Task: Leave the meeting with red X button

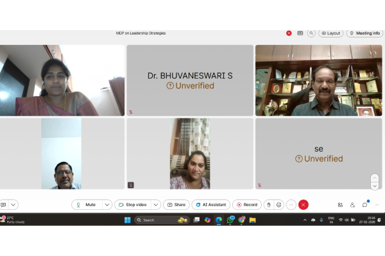Action: point(304,205)
